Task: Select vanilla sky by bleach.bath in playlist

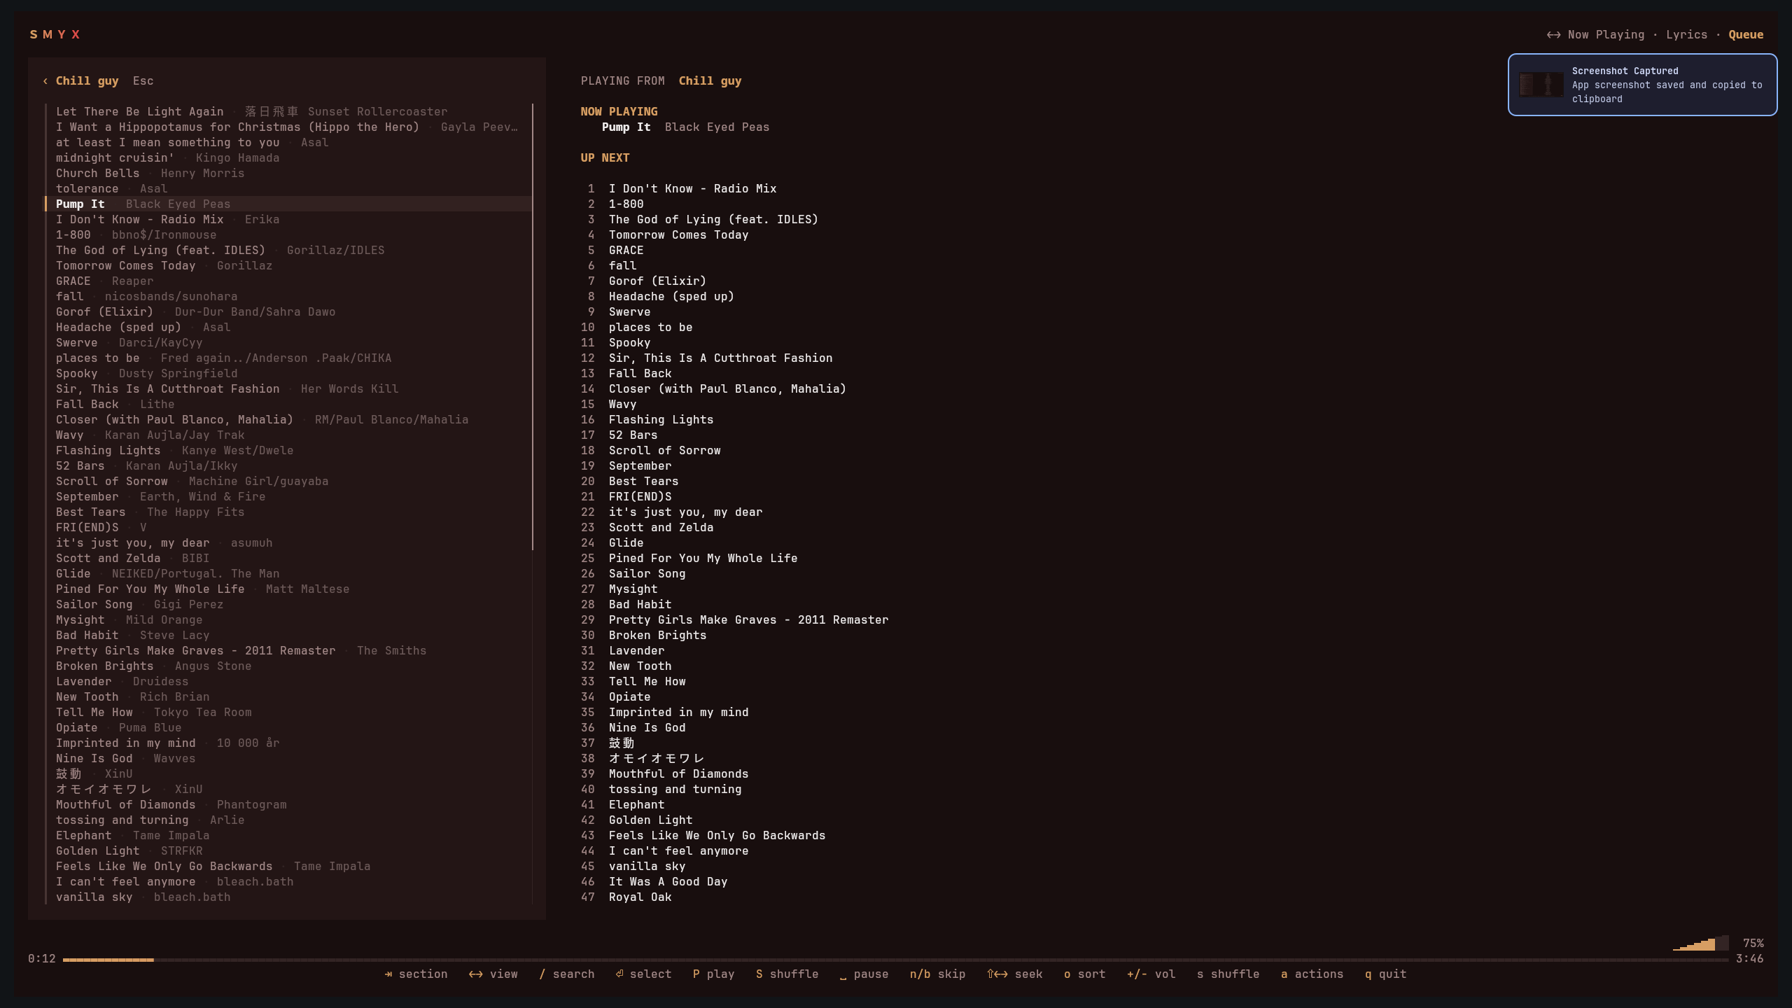Action: pyautogui.click(x=288, y=897)
